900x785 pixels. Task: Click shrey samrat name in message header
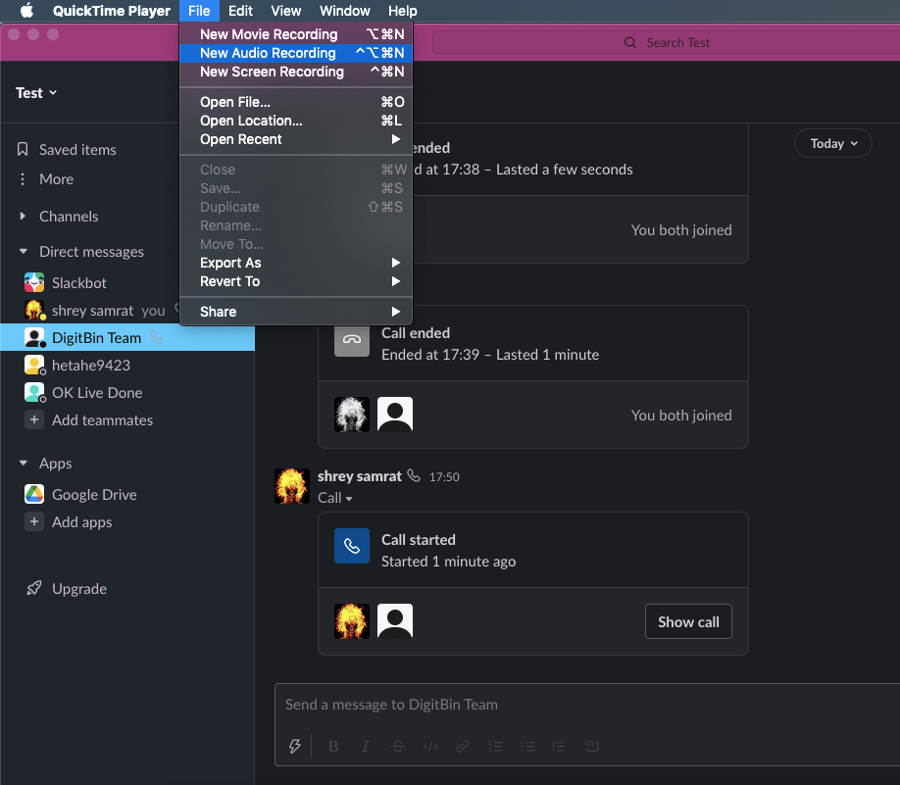[x=360, y=476]
